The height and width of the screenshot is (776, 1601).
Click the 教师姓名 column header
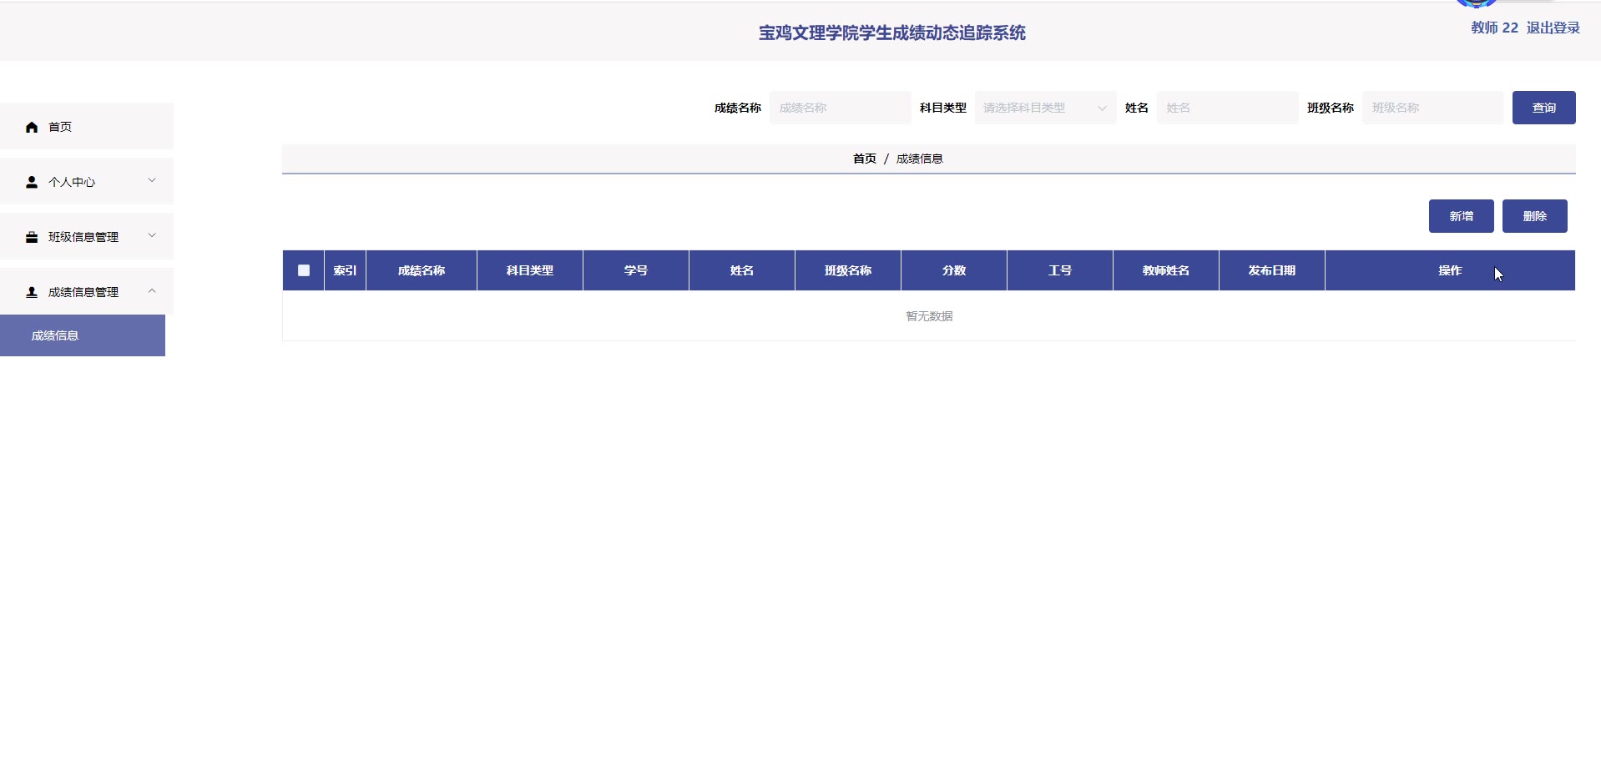[x=1166, y=270]
